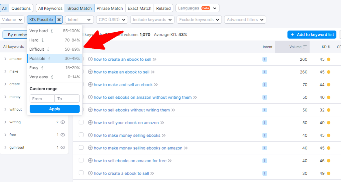Image resolution: width=341 pixels, height=182 pixels.
Task: Click All keywords in sidebar
Action: [13, 47]
